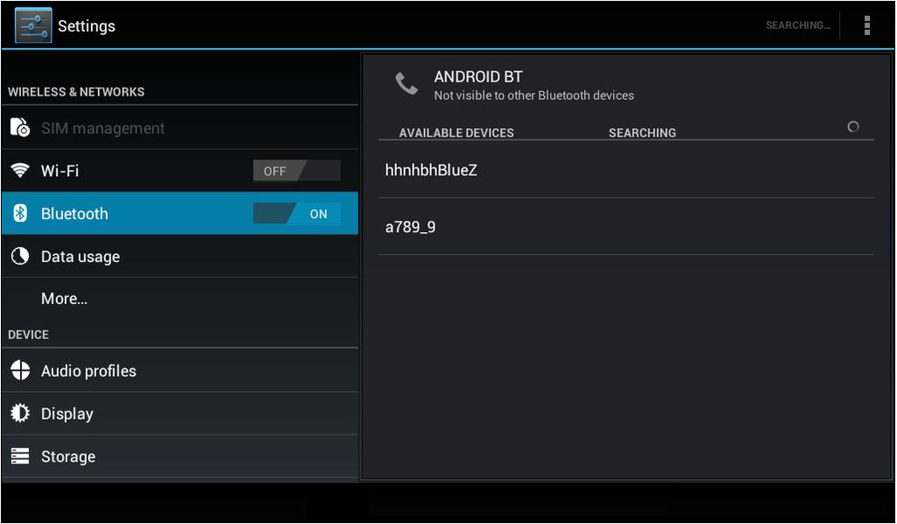This screenshot has width=897, height=524.
Task: Click the Storage icon
Action: point(20,456)
